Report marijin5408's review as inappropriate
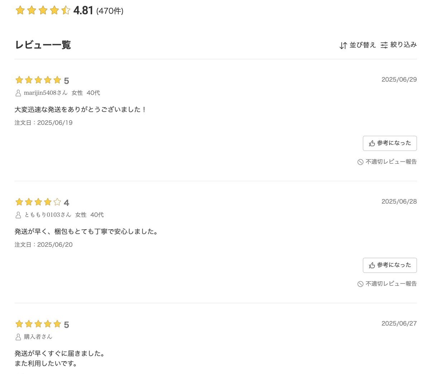 point(387,162)
